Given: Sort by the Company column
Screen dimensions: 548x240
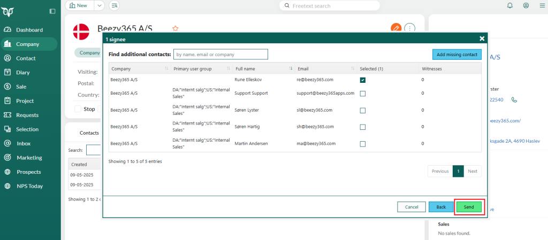Looking at the screenshot, I should coord(140,69).
